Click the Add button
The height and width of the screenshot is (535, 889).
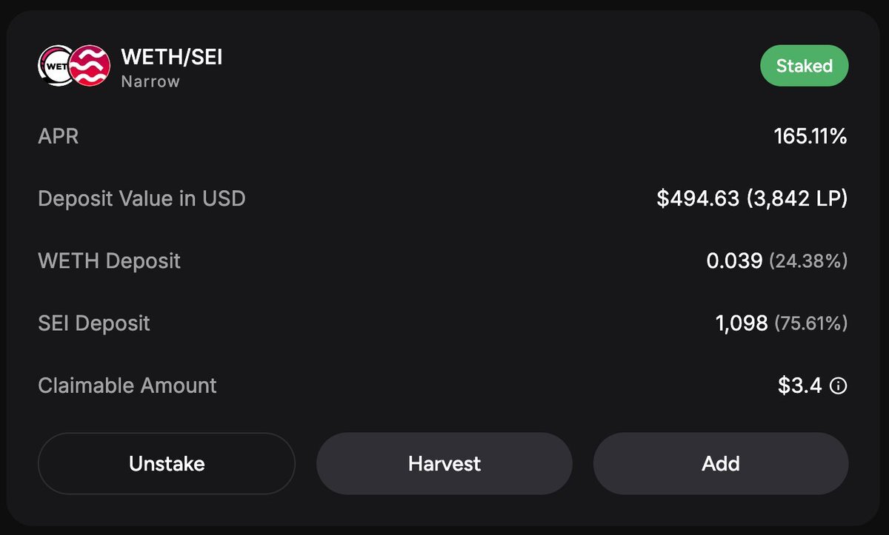click(721, 464)
